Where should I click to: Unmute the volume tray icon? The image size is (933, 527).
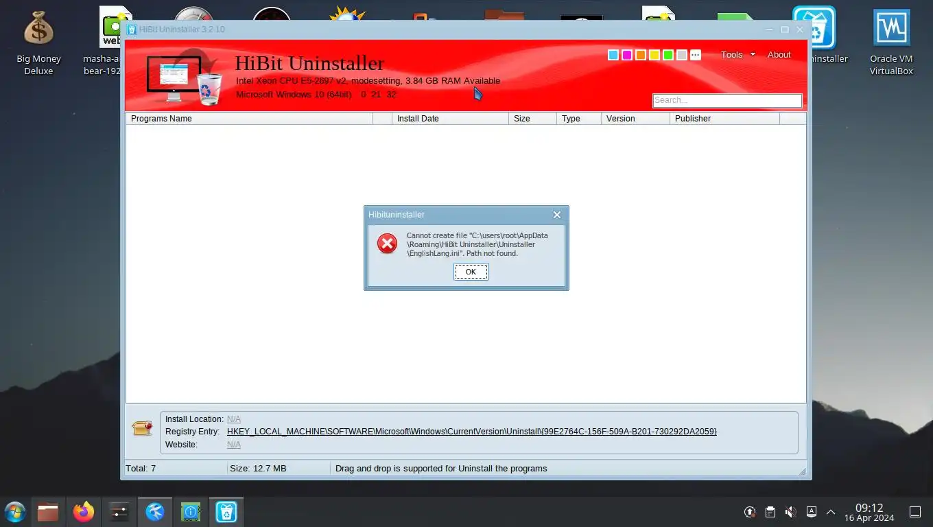(x=791, y=512)
